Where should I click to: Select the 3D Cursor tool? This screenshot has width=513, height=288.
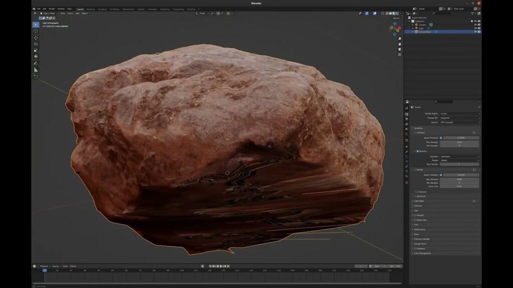36,31
